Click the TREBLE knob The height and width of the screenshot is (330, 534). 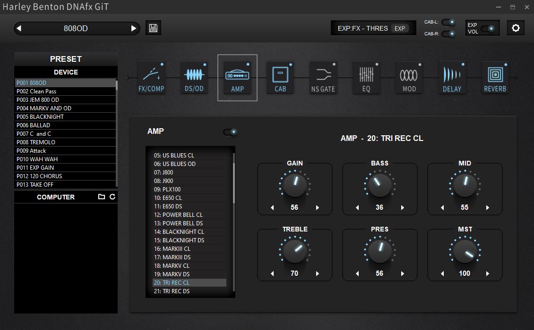pyautogui.click(x=295, y=251)
